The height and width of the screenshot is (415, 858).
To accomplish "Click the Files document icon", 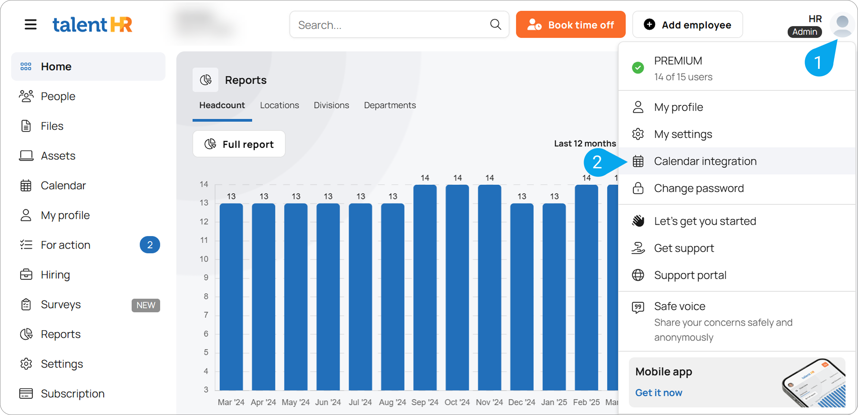I will tap(26, 126).
